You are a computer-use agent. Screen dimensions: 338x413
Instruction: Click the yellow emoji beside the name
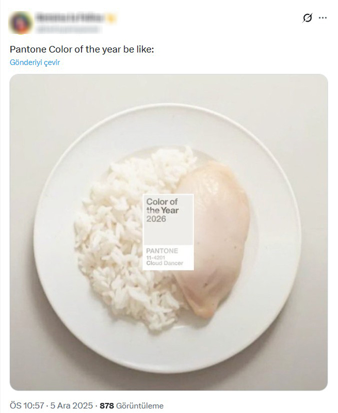(x=111, y=18)
